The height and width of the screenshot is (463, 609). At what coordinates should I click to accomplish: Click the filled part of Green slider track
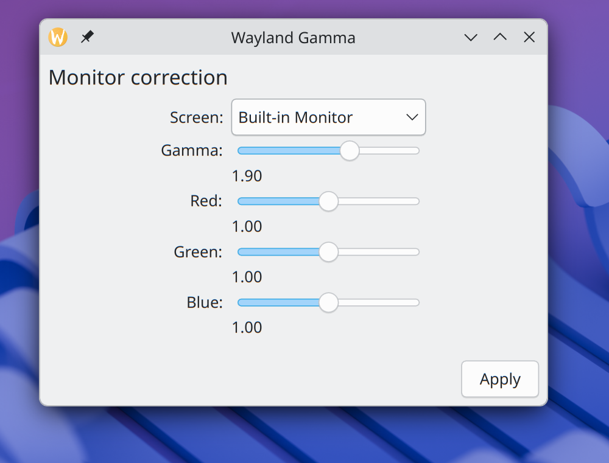point(278,252)
